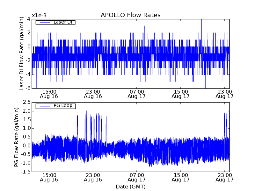Screen dimensions: 255x191
Task: Click "23:00 Aug 16" under the PG Loop plot
Action: coord(93,178)
